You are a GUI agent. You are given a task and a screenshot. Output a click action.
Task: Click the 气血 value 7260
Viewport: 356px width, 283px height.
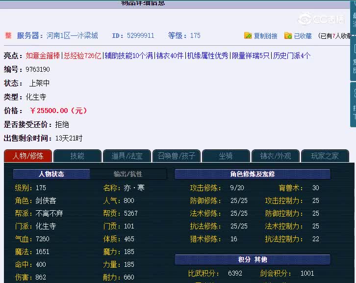pyautogui.click(x=43, y=239)
